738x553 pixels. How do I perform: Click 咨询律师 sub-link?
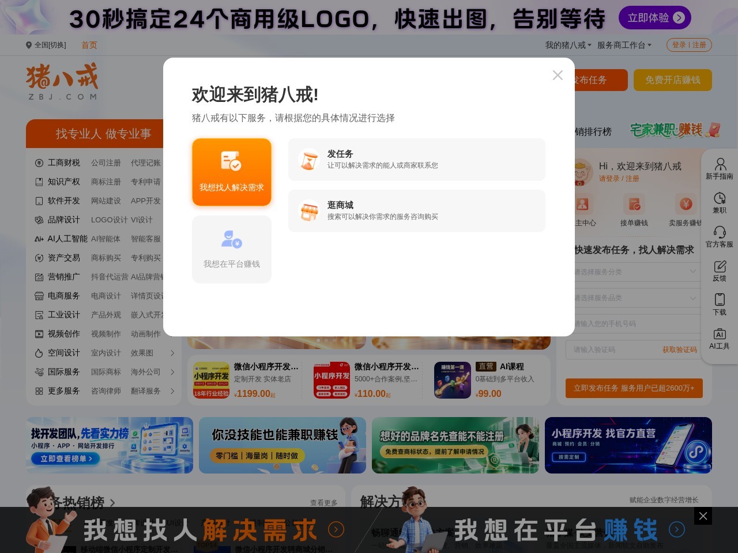point(106,391)
